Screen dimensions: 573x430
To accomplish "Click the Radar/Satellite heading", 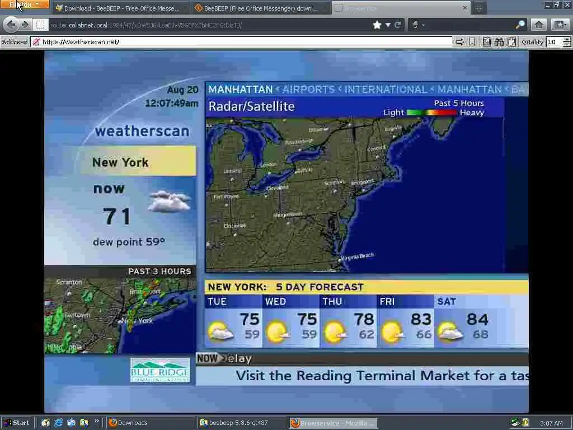I will tap(251, 106).
